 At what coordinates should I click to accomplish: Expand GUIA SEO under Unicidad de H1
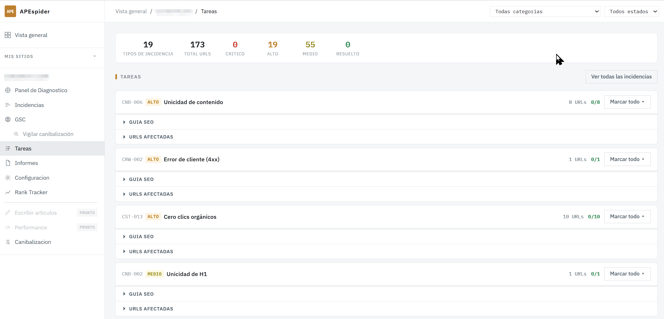click(x=386, y=294)
